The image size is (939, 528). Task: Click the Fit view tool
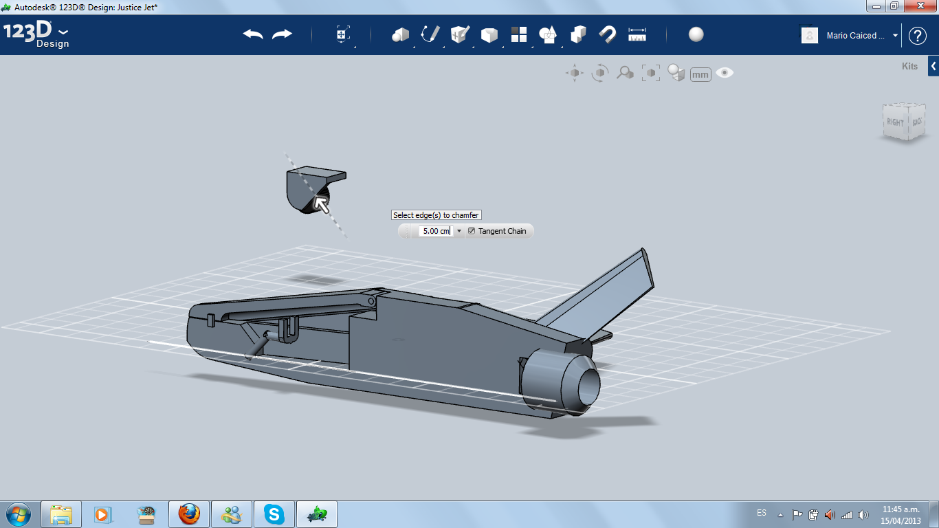(x=650, y=73)
